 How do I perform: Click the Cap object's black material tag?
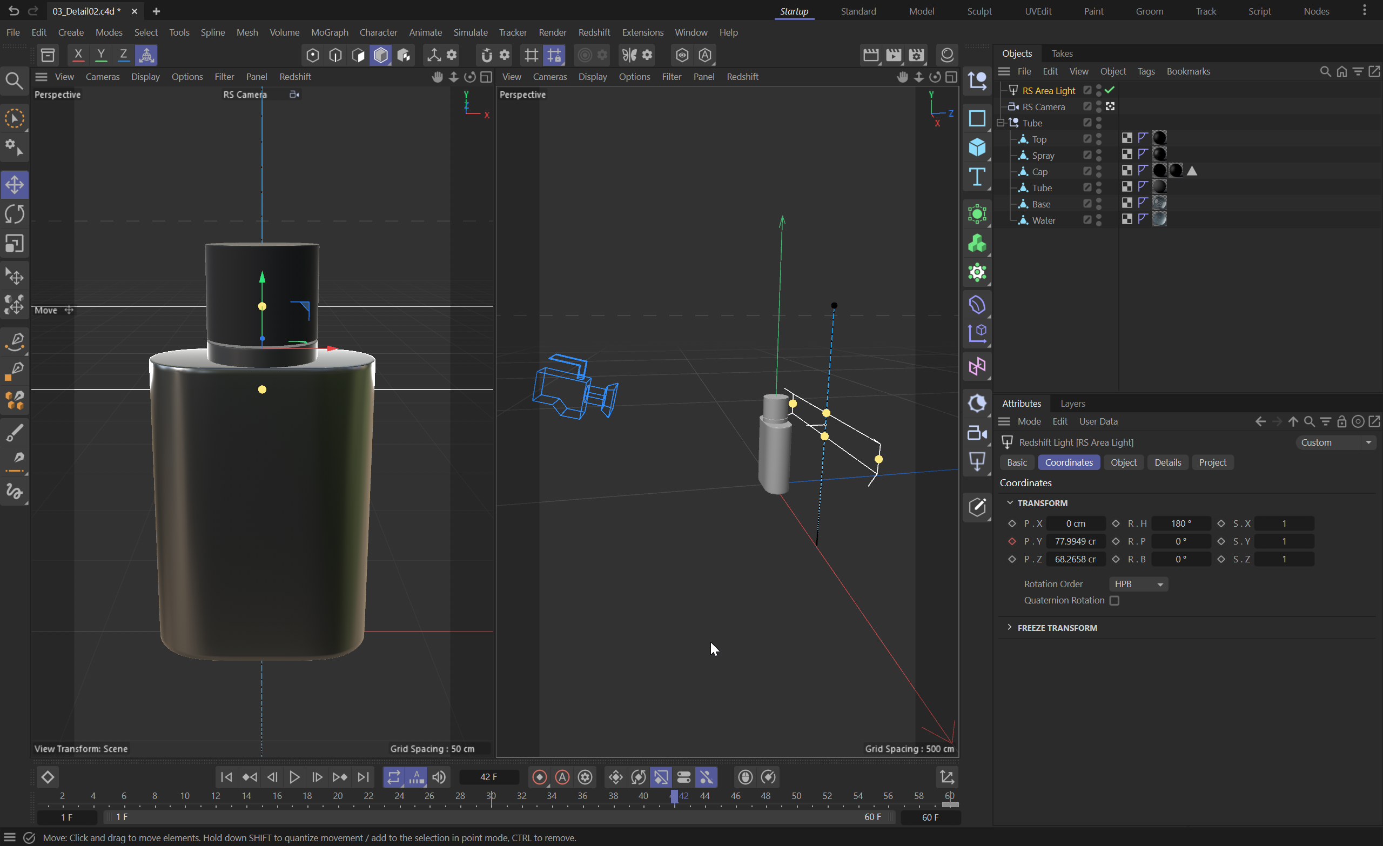click(1159, 171)
